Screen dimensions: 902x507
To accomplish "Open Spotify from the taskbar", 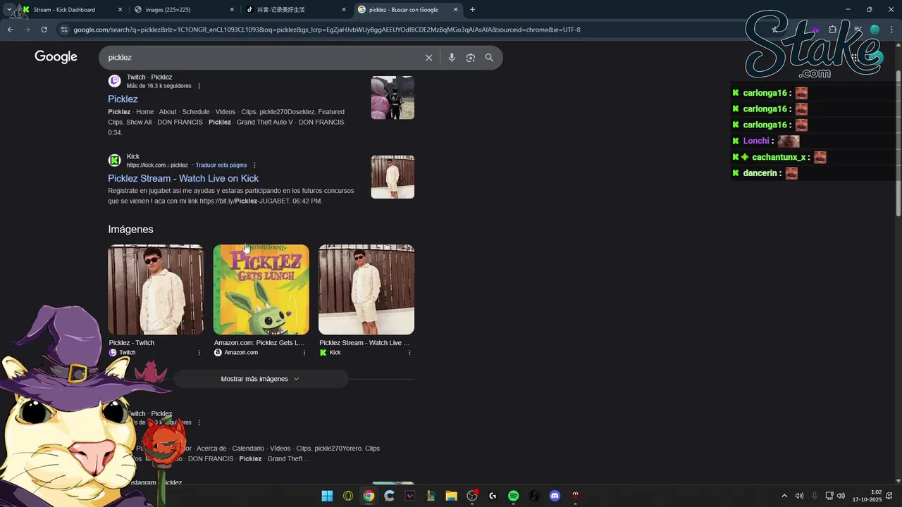I will (513, 496).
